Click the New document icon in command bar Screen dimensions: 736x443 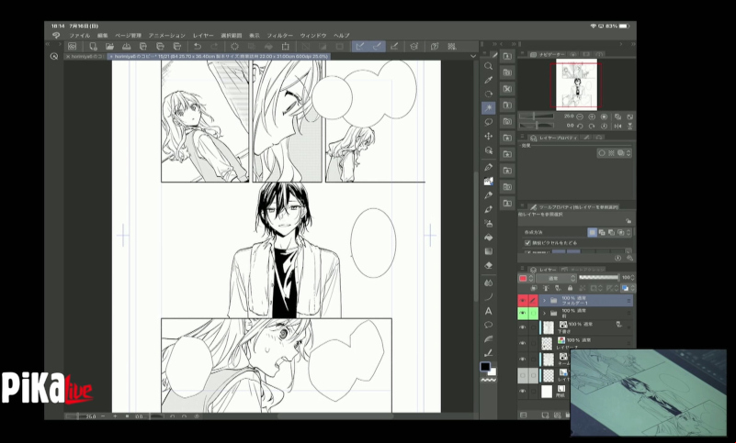pyautogui.click(x=93, y=47)
